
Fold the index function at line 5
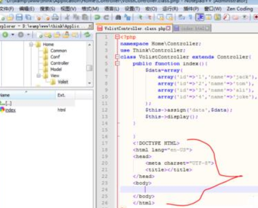click(x=117, y=63)
